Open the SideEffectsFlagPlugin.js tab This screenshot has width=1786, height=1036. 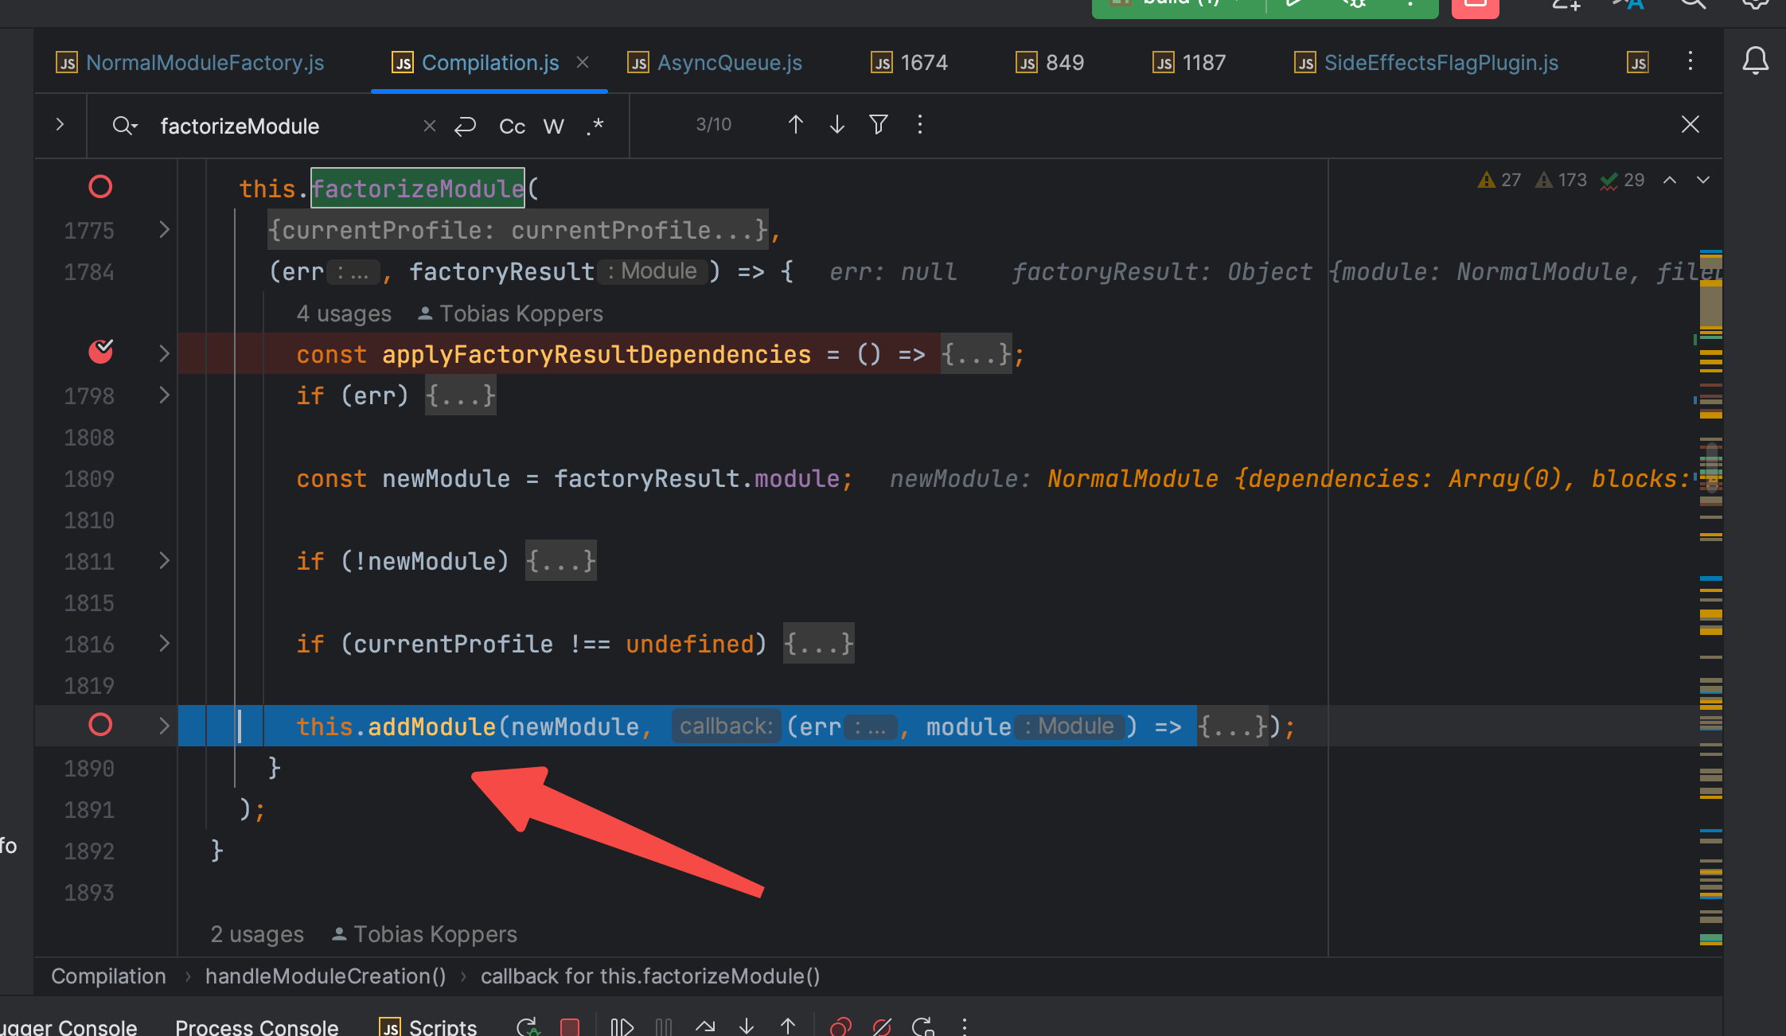(x=1441, y=62)
